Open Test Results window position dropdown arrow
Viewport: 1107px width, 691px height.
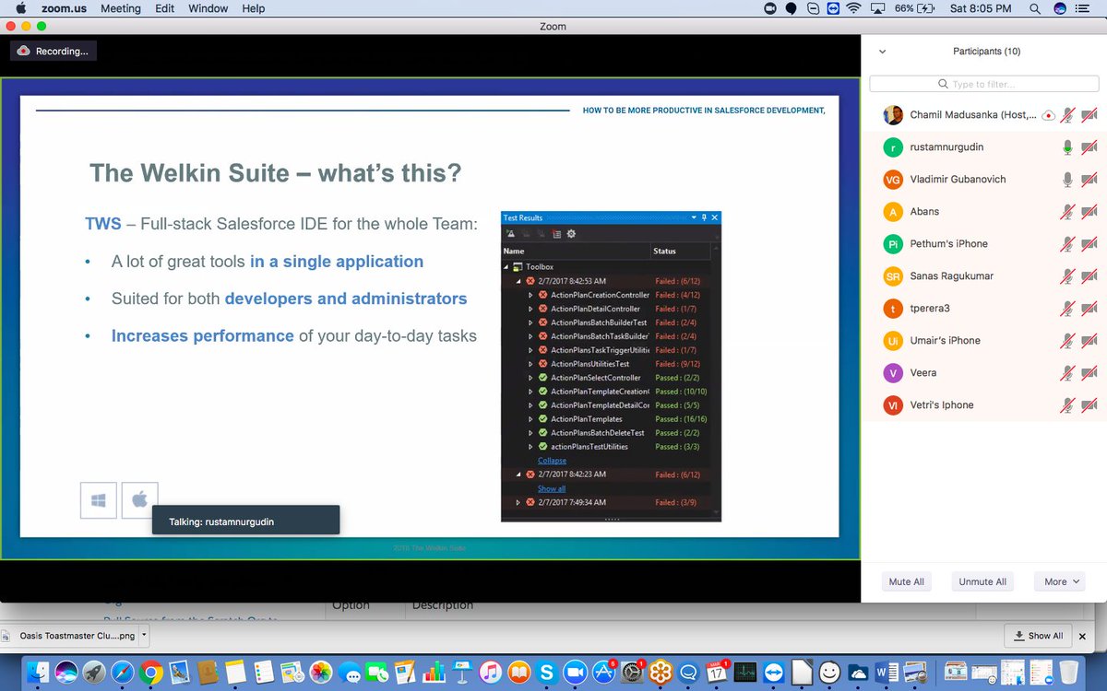pyautogui.click(x=694, y=217)
